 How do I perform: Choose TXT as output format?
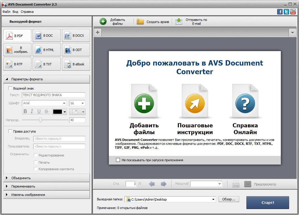[47, 64]
